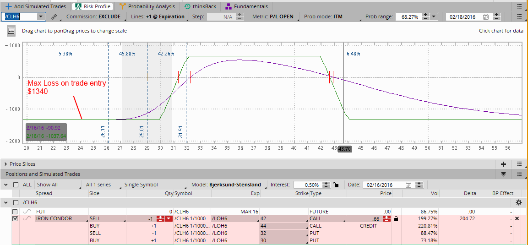This screenshot has height=245, width=528.
Task: Adjust the 02/16/2016 date stepper
Action: tap(419, 185)
